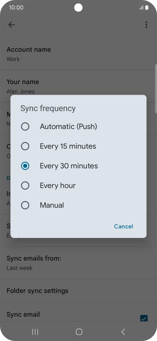Edit the Account name entry
The width and height of the screenshot is (157, 341).
[78, 54]
